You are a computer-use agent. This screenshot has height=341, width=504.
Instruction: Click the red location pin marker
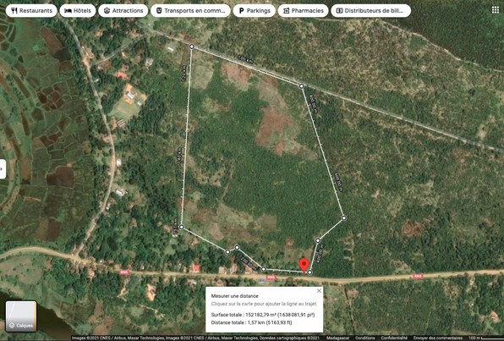[x=304, y=265]
